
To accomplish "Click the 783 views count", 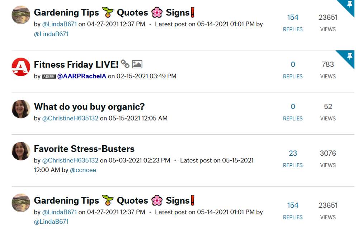I will (328, 64).
